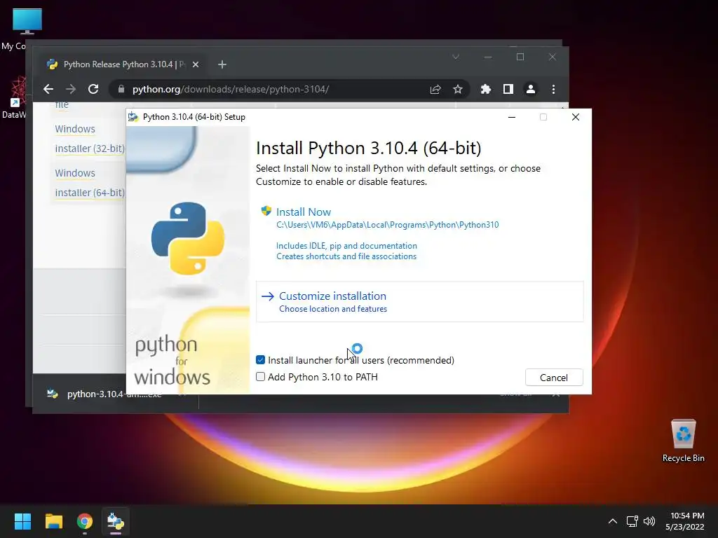Open volume tray icon

coord(649,521)
